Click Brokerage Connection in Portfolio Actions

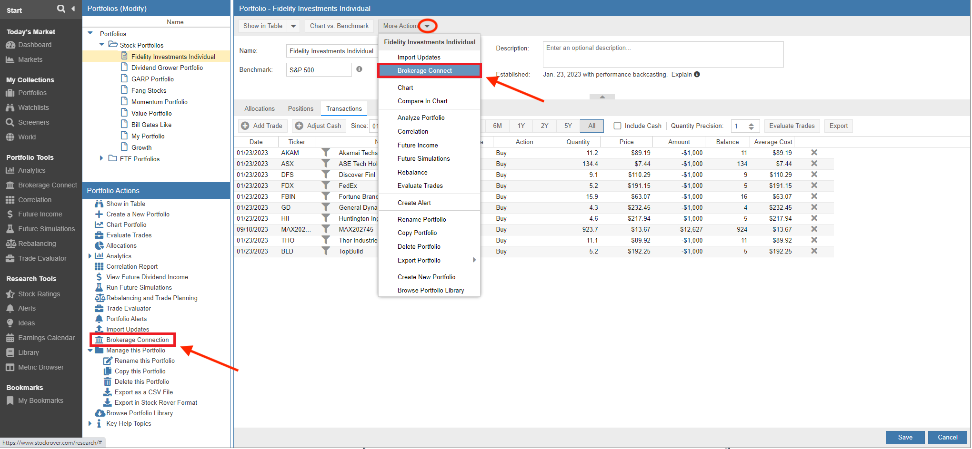tap(137, 340)
